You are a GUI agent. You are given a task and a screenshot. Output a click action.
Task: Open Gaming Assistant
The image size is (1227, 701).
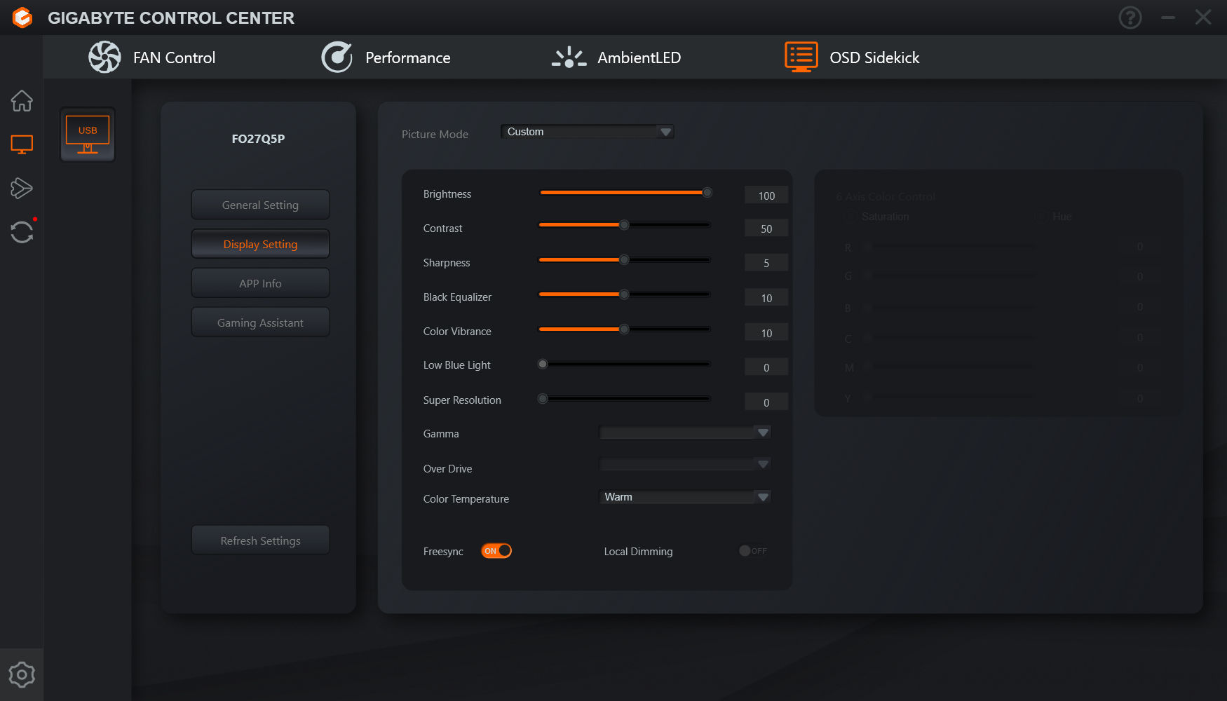[260, 322]
